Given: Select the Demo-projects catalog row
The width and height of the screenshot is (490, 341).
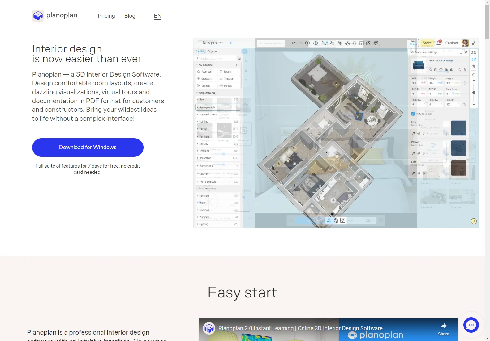Looking at the screenshot, I should (218, 107).
